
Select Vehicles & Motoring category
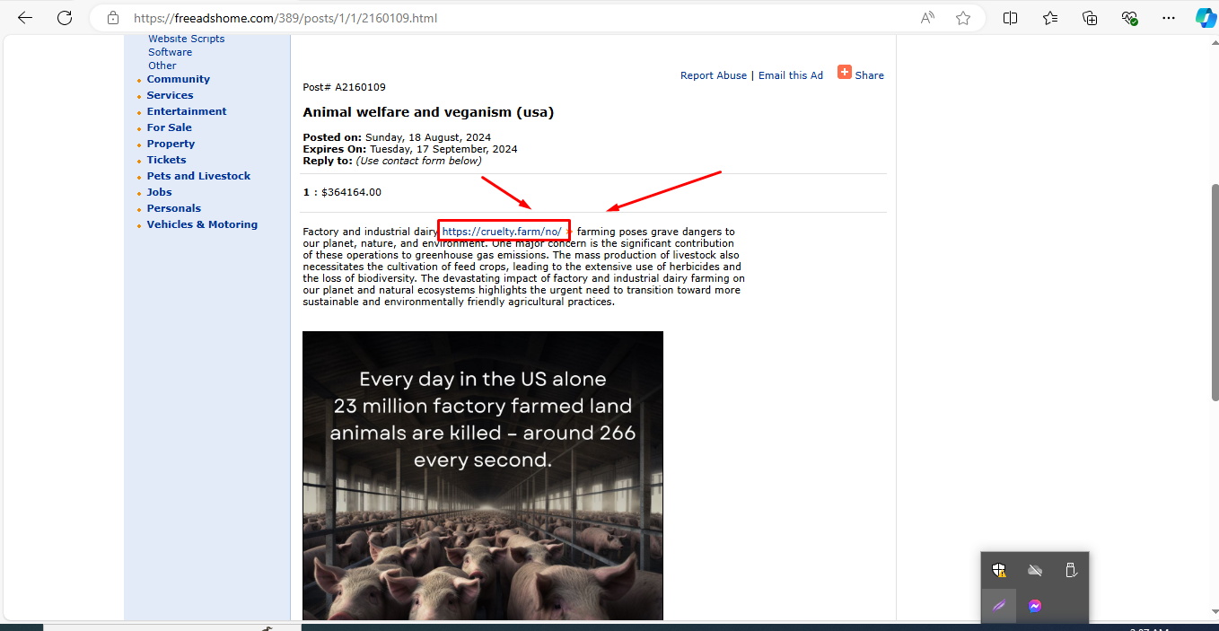(x=202, y=224)
